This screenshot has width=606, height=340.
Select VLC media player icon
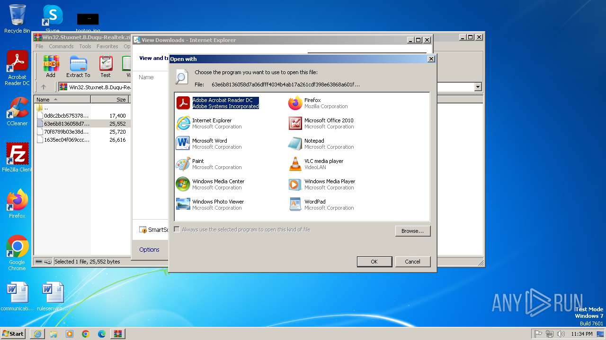(295, 164)
